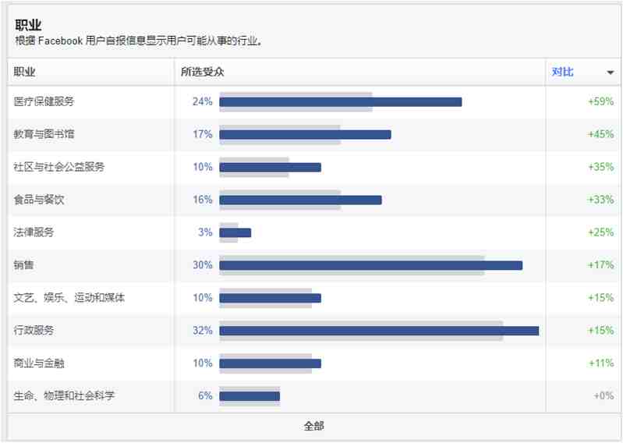This screenshot has height=443, width=623.
Task: Click the 食品与餐饮 row label
Action: pos(39,200)
